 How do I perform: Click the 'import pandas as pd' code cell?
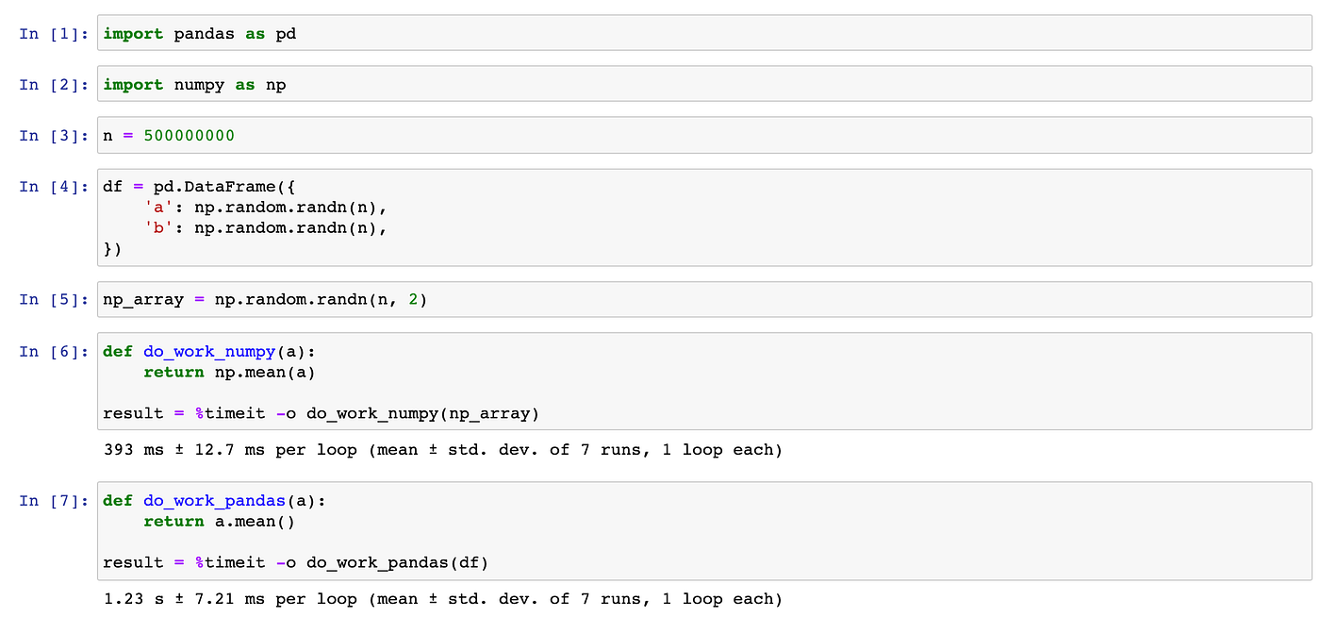[x=704, y=33]
